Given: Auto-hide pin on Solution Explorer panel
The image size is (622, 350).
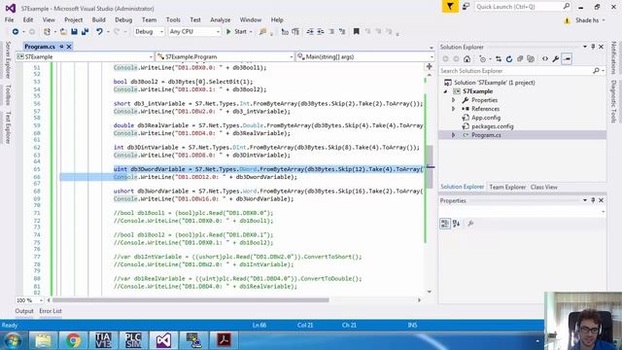Looking at the screenshot, I should pyautogui.click(x=593, y=47).
